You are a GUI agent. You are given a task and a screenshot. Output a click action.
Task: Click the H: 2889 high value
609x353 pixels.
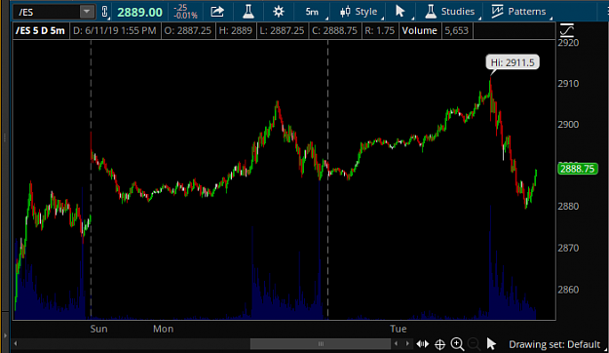pyautogui.click(x=236, y=30)
